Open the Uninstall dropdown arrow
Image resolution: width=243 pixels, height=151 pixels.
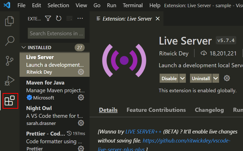(x=215, y=78)
